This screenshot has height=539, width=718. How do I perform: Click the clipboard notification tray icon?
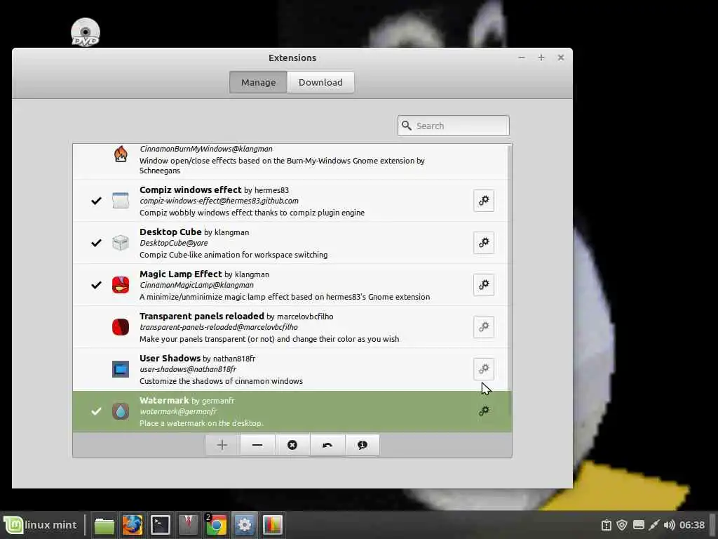607,525
